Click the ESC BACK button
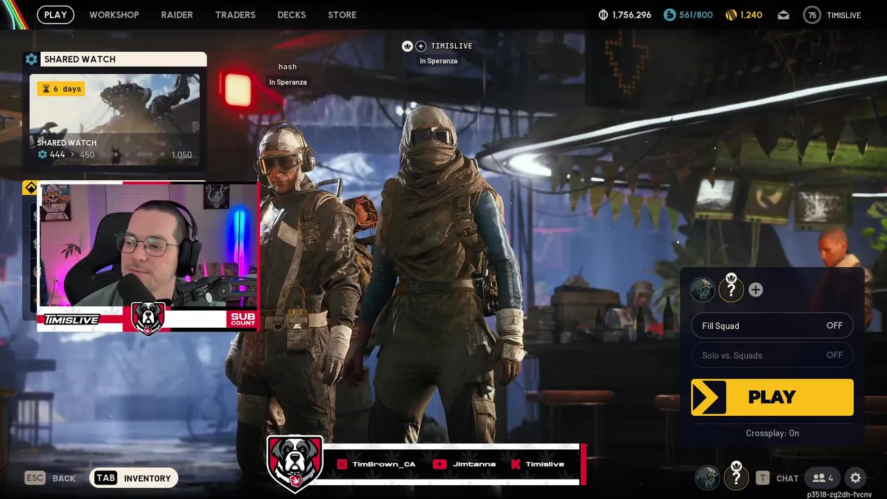 coord(50,478)
